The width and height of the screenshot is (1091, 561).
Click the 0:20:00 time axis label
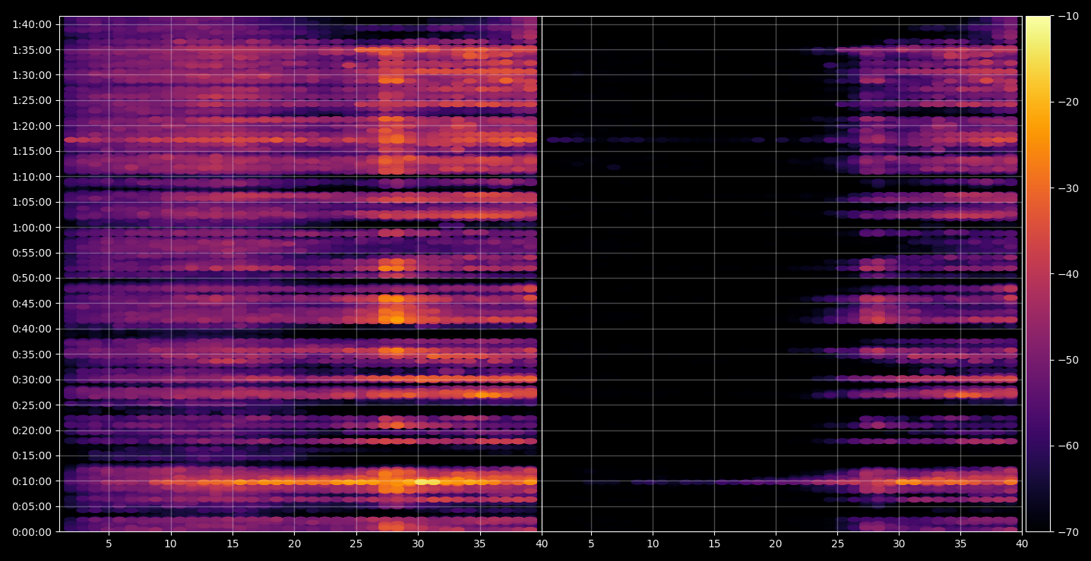pos(32,430)
